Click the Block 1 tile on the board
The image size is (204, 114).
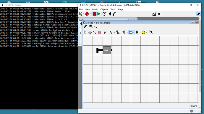(107, 50)
